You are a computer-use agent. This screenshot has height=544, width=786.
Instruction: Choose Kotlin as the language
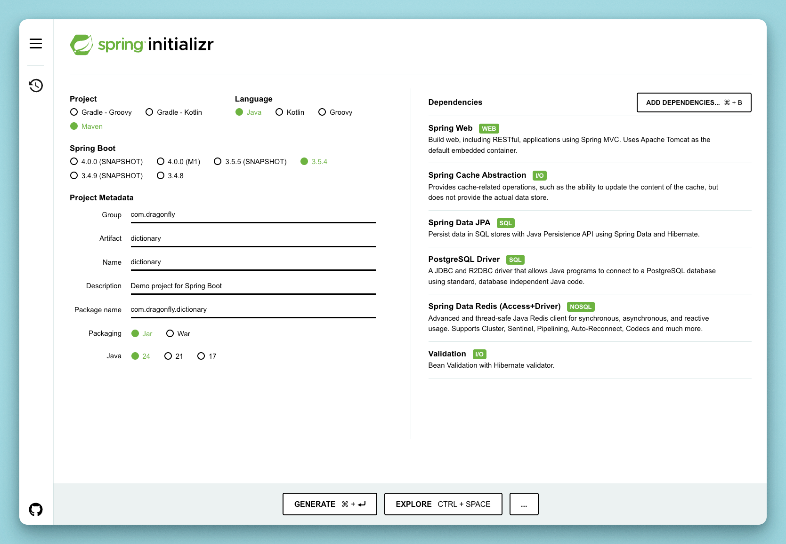(279, 112)
